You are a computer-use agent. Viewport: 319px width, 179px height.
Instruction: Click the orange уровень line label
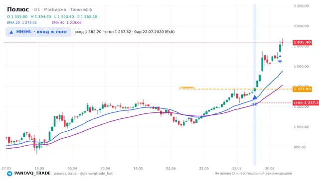click(x=187, y=88)
